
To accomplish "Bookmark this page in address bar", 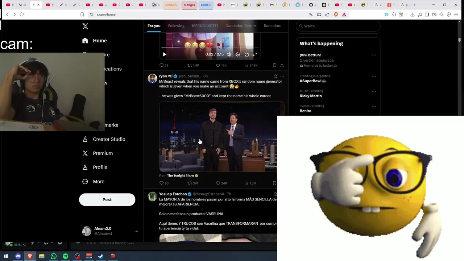I will (82, 14).
